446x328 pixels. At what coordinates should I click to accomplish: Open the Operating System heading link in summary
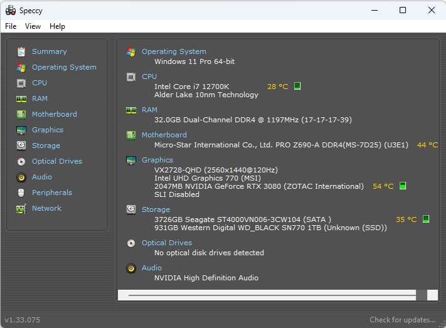[x=174, y=51]
